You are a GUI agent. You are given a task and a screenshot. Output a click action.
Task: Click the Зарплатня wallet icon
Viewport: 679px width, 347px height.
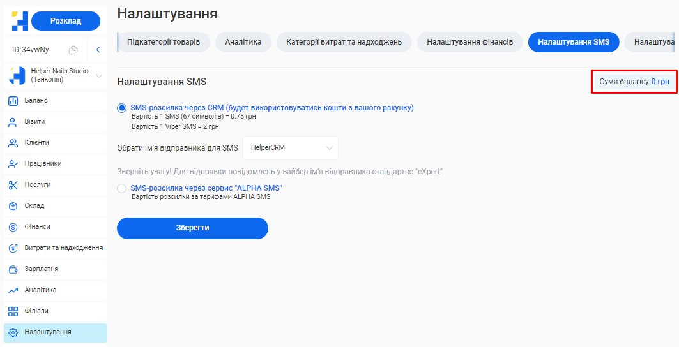click(13, 269)
